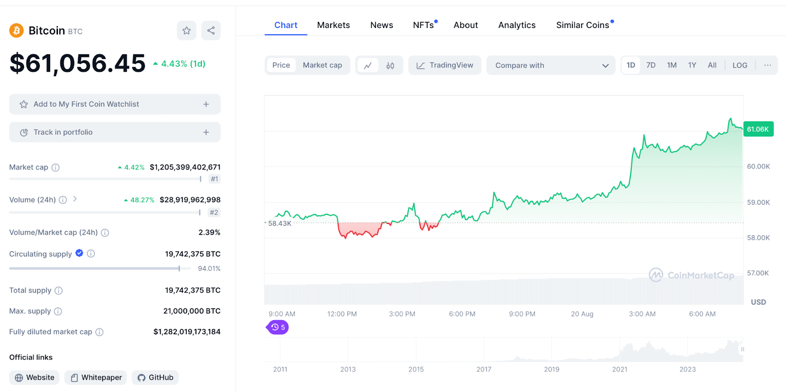The height and width of the screenshot is (392, 786).
Task: Open the Similar Coins tab
Action: point(584,25)
